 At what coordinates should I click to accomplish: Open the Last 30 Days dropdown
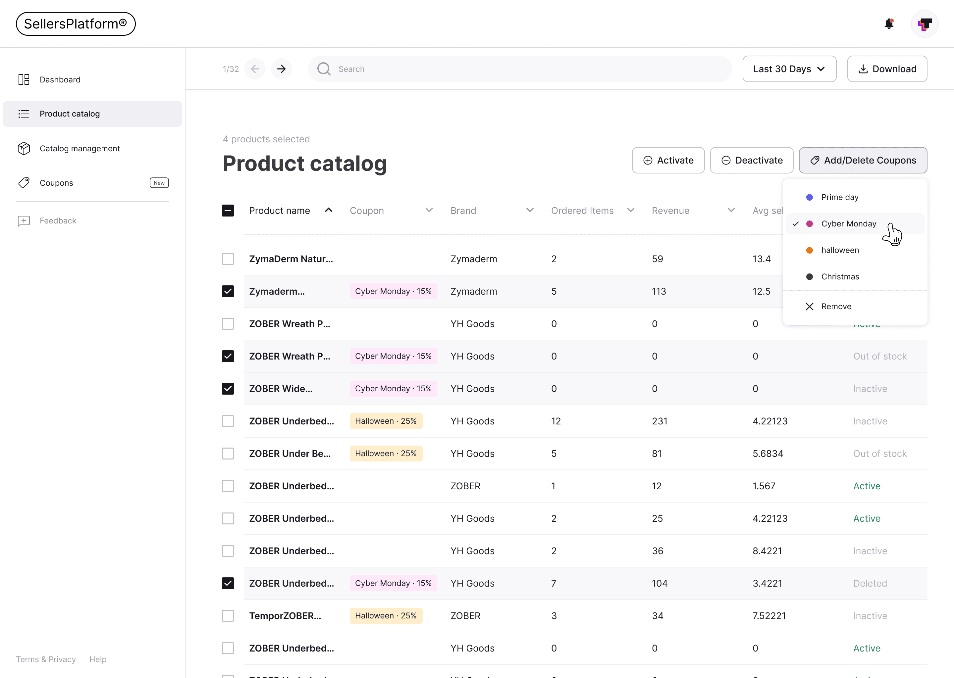click(789, 69)
